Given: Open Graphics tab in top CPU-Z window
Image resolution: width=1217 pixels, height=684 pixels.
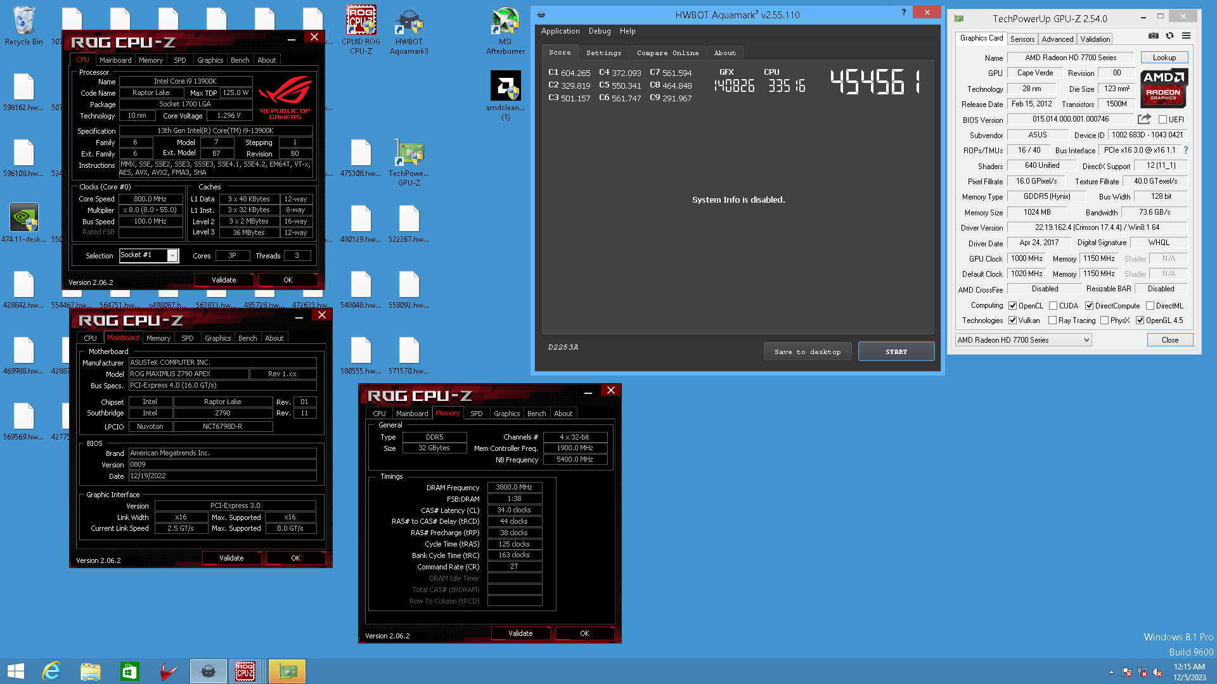Looking at the screenshot, I should coord(210,60).
